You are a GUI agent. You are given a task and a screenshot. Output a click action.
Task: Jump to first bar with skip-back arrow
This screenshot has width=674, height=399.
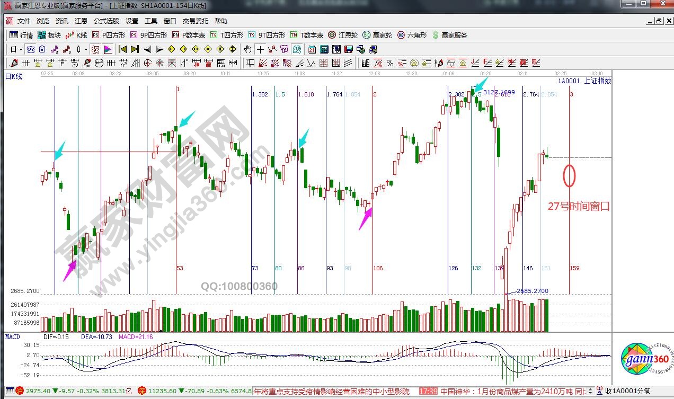click(122, 49)
